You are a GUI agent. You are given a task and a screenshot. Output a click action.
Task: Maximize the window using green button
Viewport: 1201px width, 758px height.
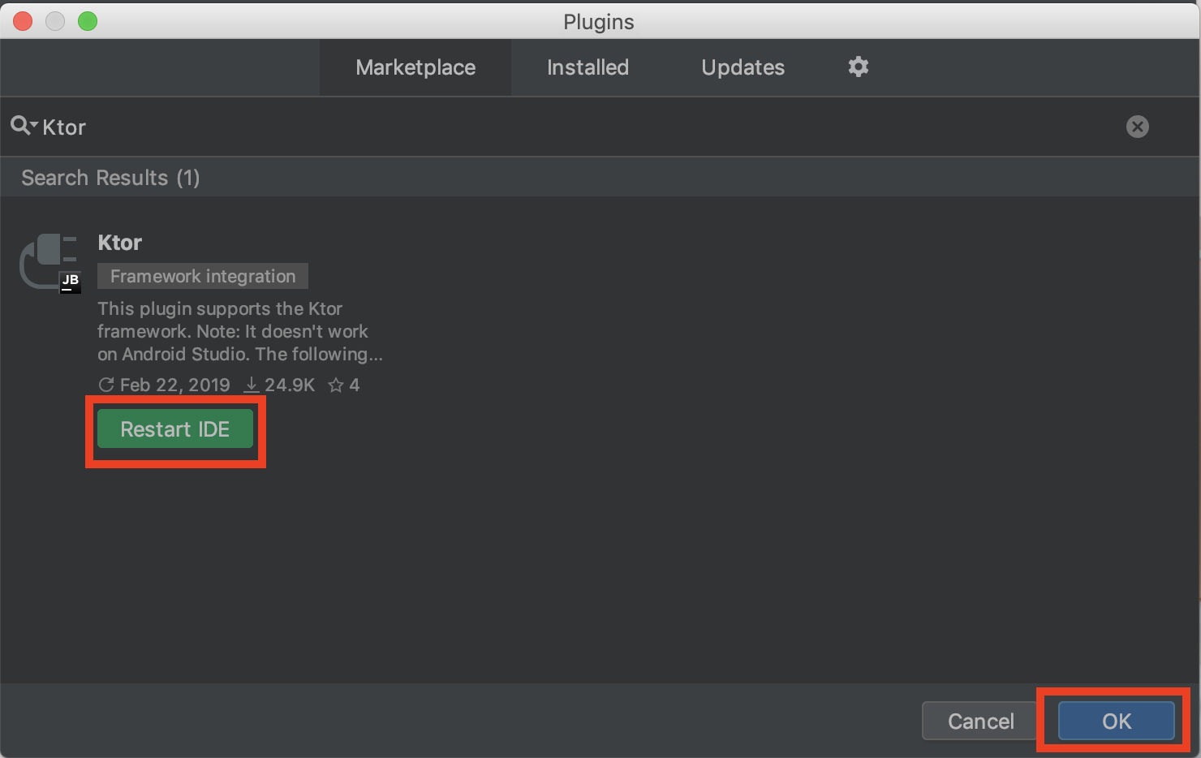(88, 21)
